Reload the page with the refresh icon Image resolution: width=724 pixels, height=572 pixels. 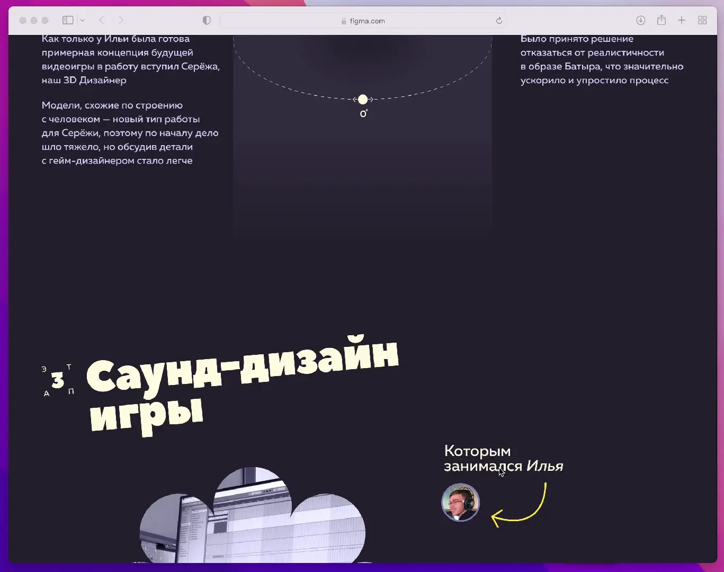(x=498, y=21)
